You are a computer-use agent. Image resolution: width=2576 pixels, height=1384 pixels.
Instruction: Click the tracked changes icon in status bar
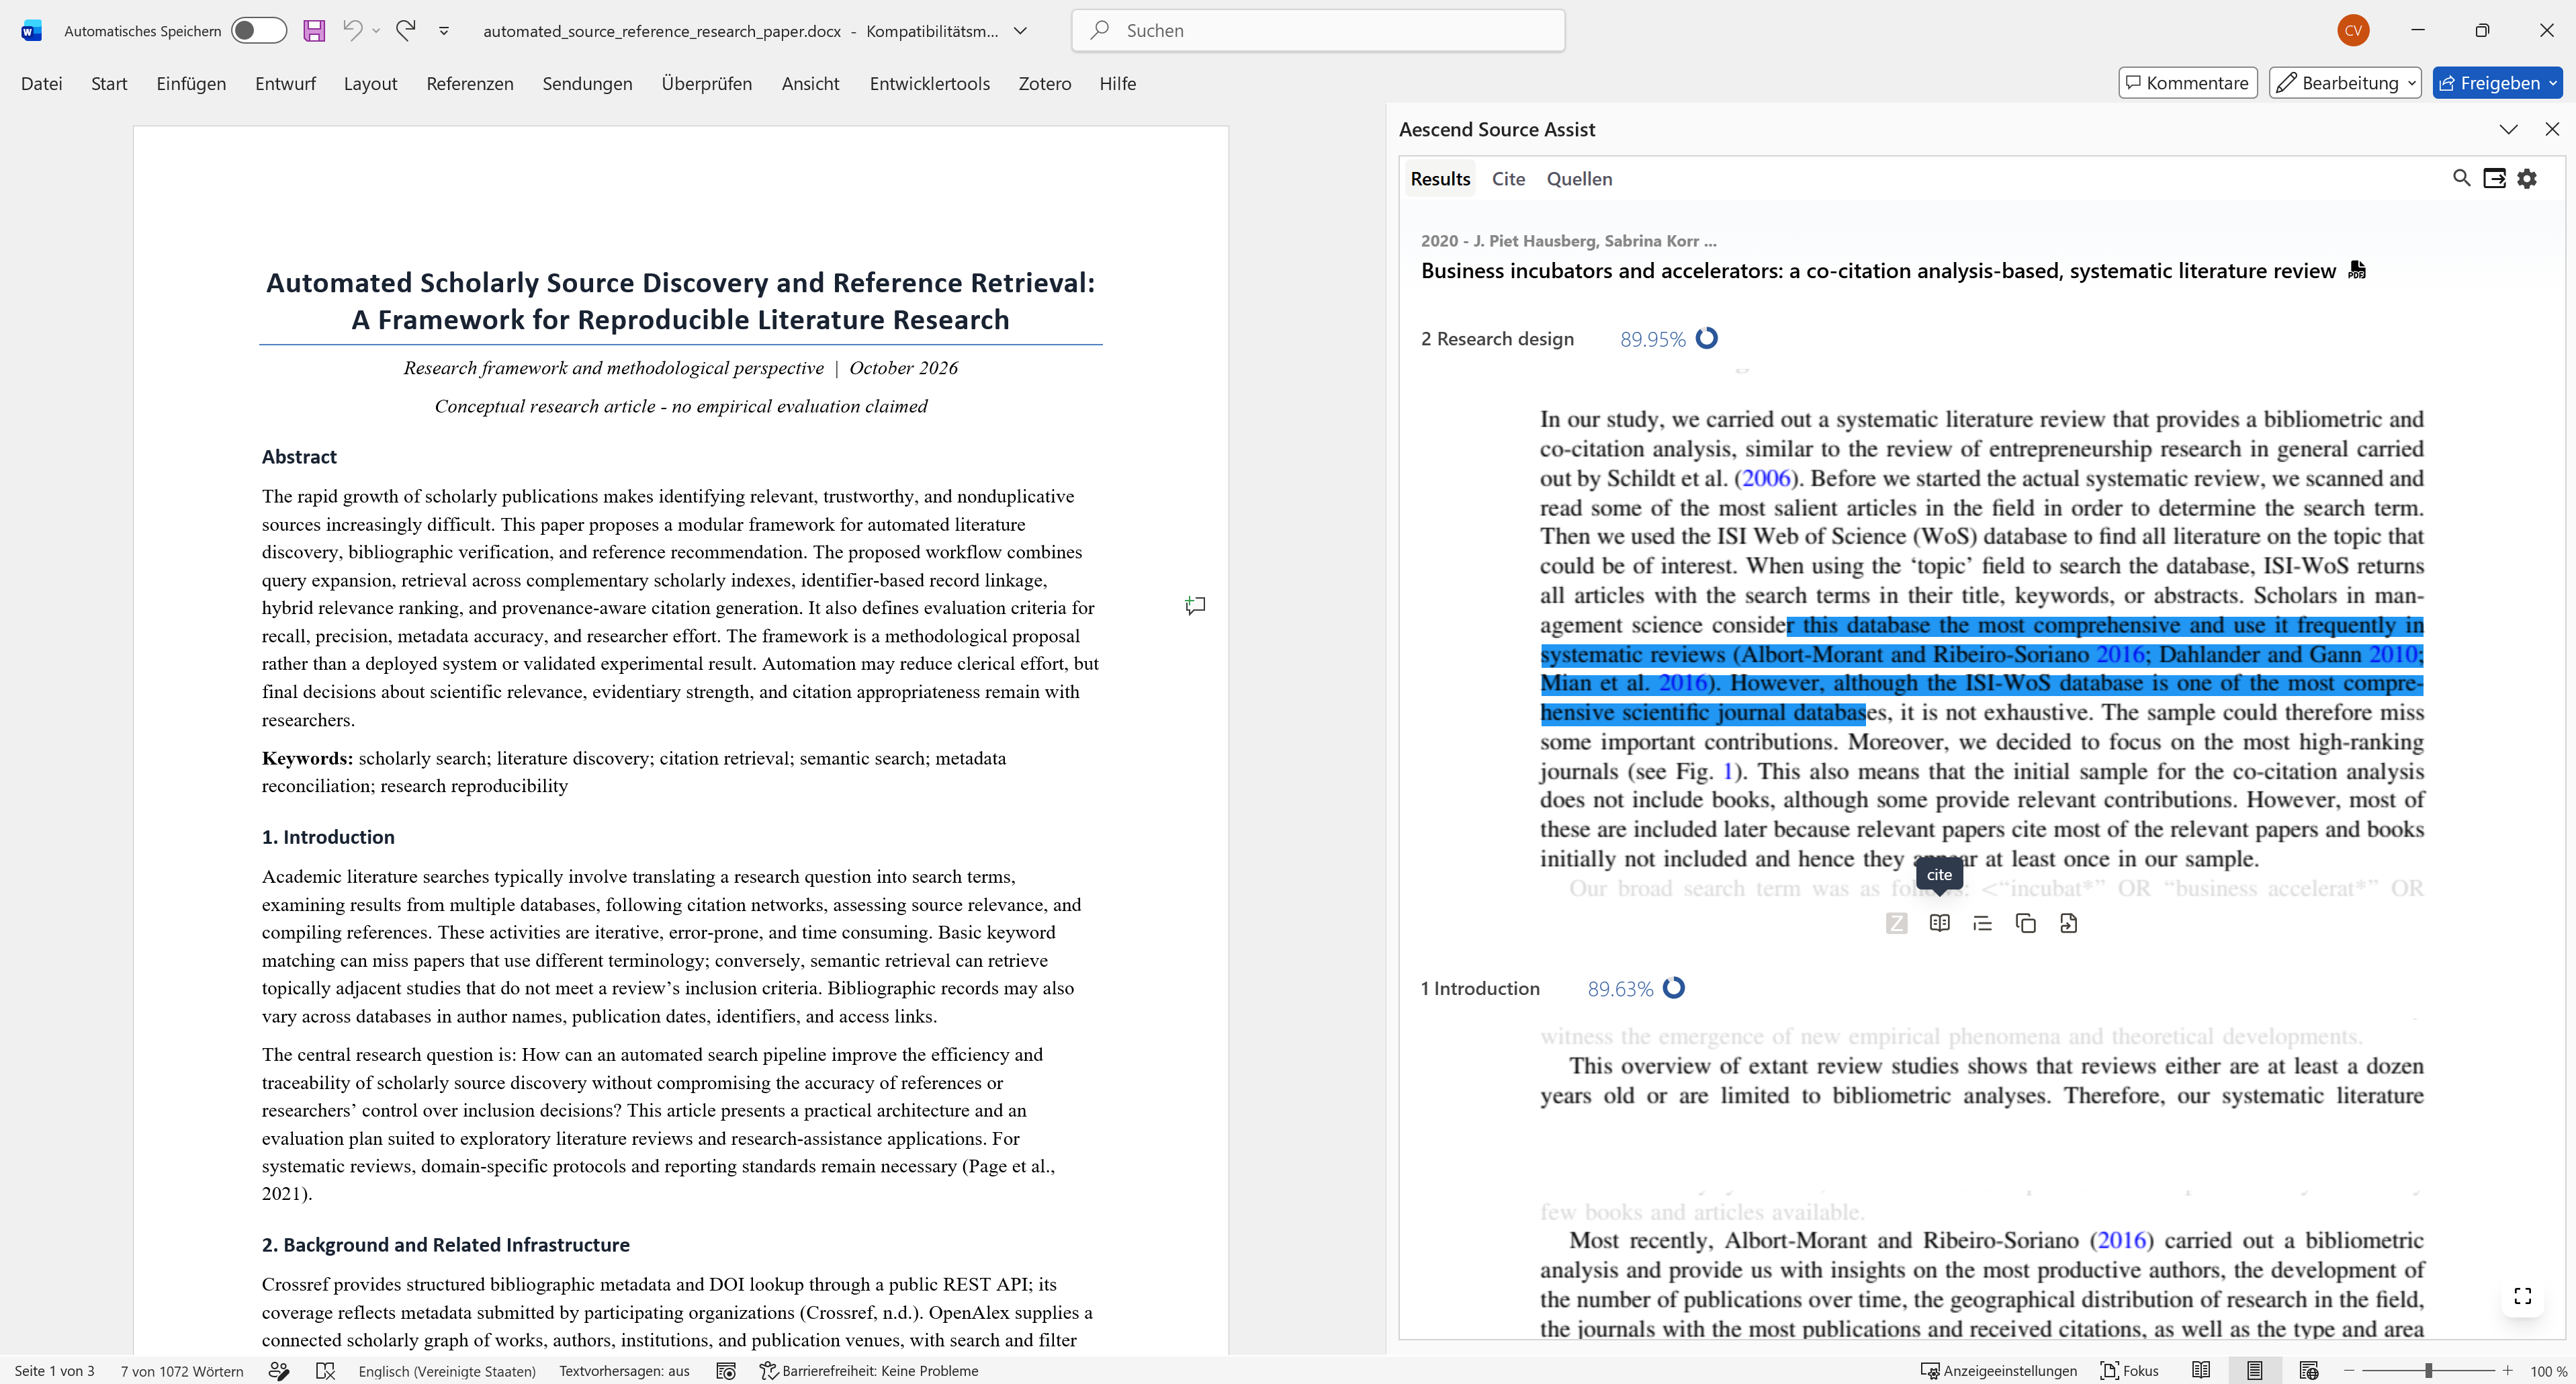(x=279, y=1371)
